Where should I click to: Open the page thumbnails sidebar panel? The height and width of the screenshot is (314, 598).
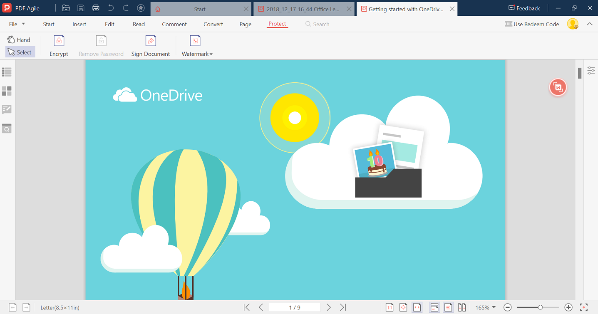coord(7,91)
